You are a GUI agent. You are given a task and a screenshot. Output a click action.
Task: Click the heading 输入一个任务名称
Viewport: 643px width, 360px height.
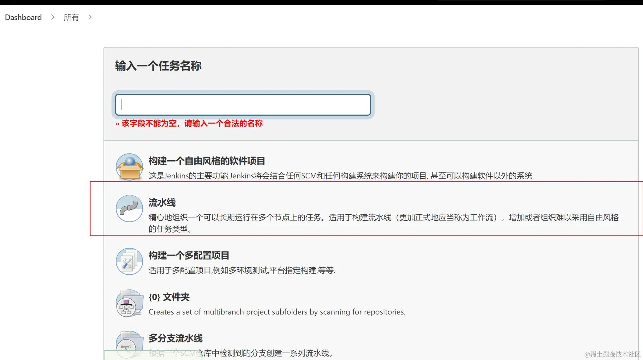coord(158,66)
